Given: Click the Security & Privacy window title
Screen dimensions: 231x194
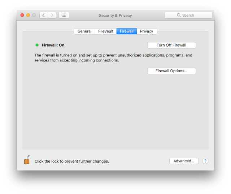Looking at the screenshot, I should [115, 16].
